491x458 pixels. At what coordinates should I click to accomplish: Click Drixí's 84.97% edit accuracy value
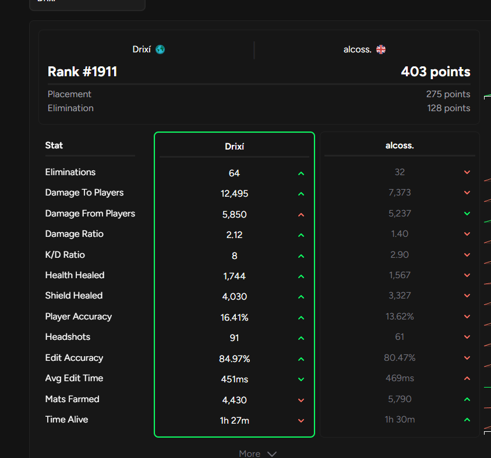(x=234, y=359)
